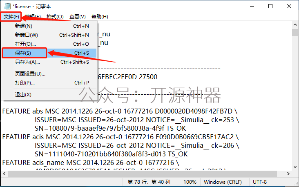Click the vertical scrollbar up arrow
The width and height of the screenshot is (299, 187).
click(295, 24)
